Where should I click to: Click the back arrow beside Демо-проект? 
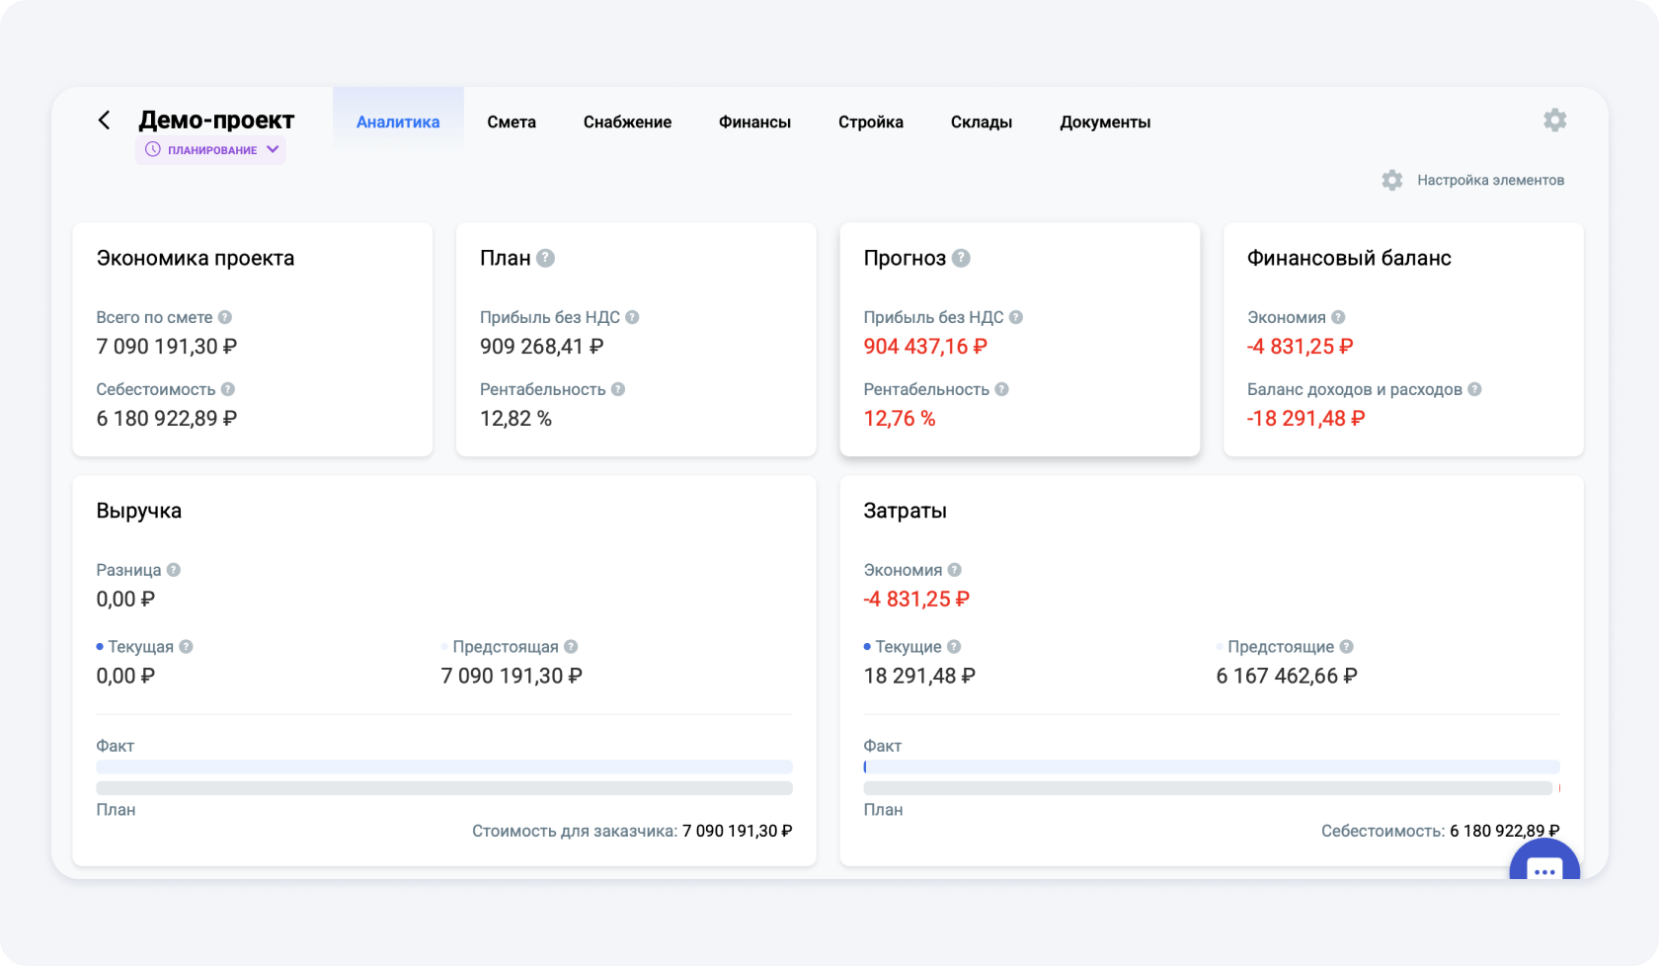pos(104,121)
